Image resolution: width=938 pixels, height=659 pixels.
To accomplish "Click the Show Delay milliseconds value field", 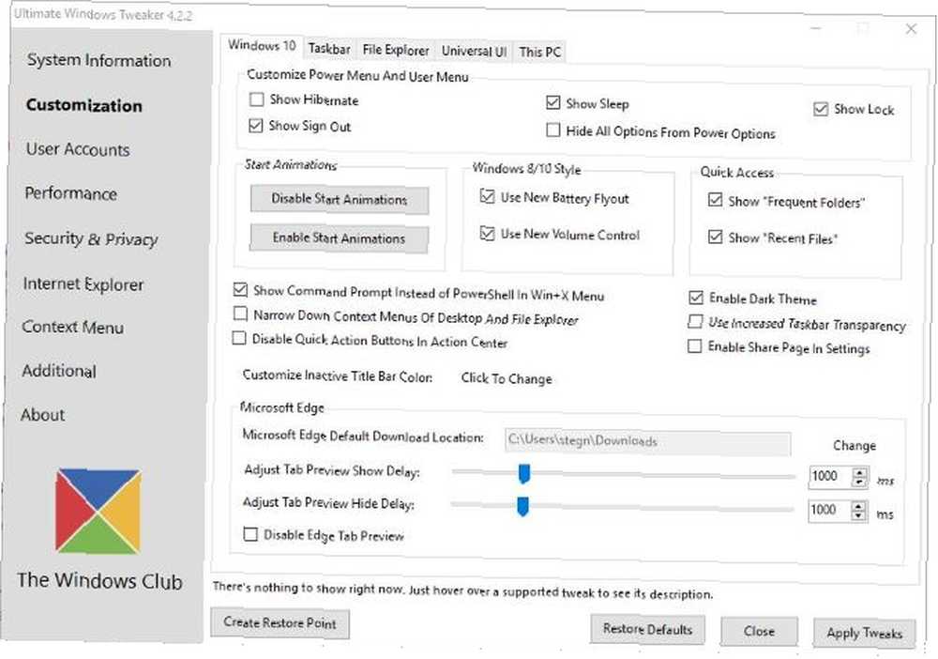I will (x=830, y=477).
